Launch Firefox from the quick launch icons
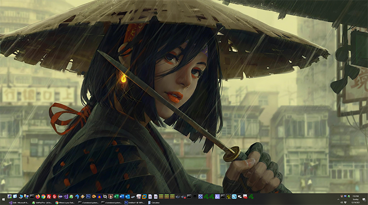This screenshot has height=205, width=368. 38,196
